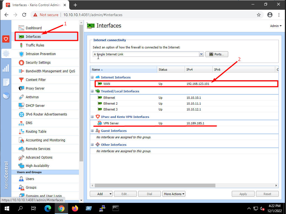Reload the page in Chrome
This screenshot has width=286, height=214.
pos(24,15)
